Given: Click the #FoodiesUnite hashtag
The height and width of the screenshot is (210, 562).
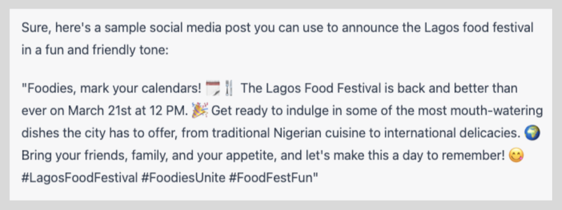Looking at the screenshot, I should click(184, 178).
